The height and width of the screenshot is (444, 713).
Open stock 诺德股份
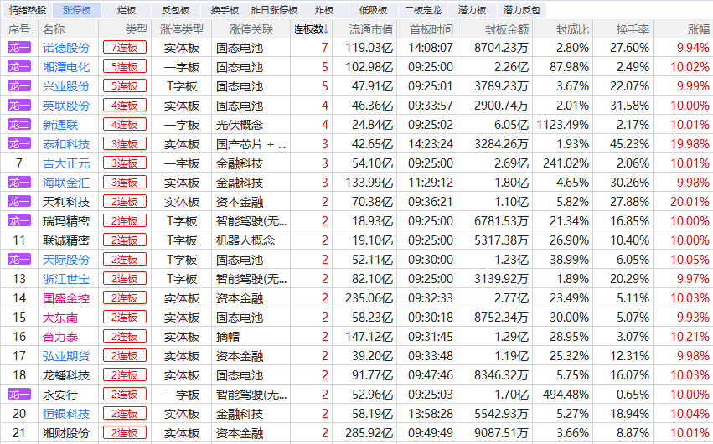(x=66, y=48)
